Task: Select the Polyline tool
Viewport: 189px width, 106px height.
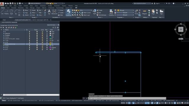Action: point(6,12)
